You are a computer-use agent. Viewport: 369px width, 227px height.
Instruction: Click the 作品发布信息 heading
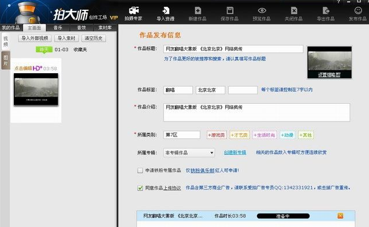pos(160,35)
